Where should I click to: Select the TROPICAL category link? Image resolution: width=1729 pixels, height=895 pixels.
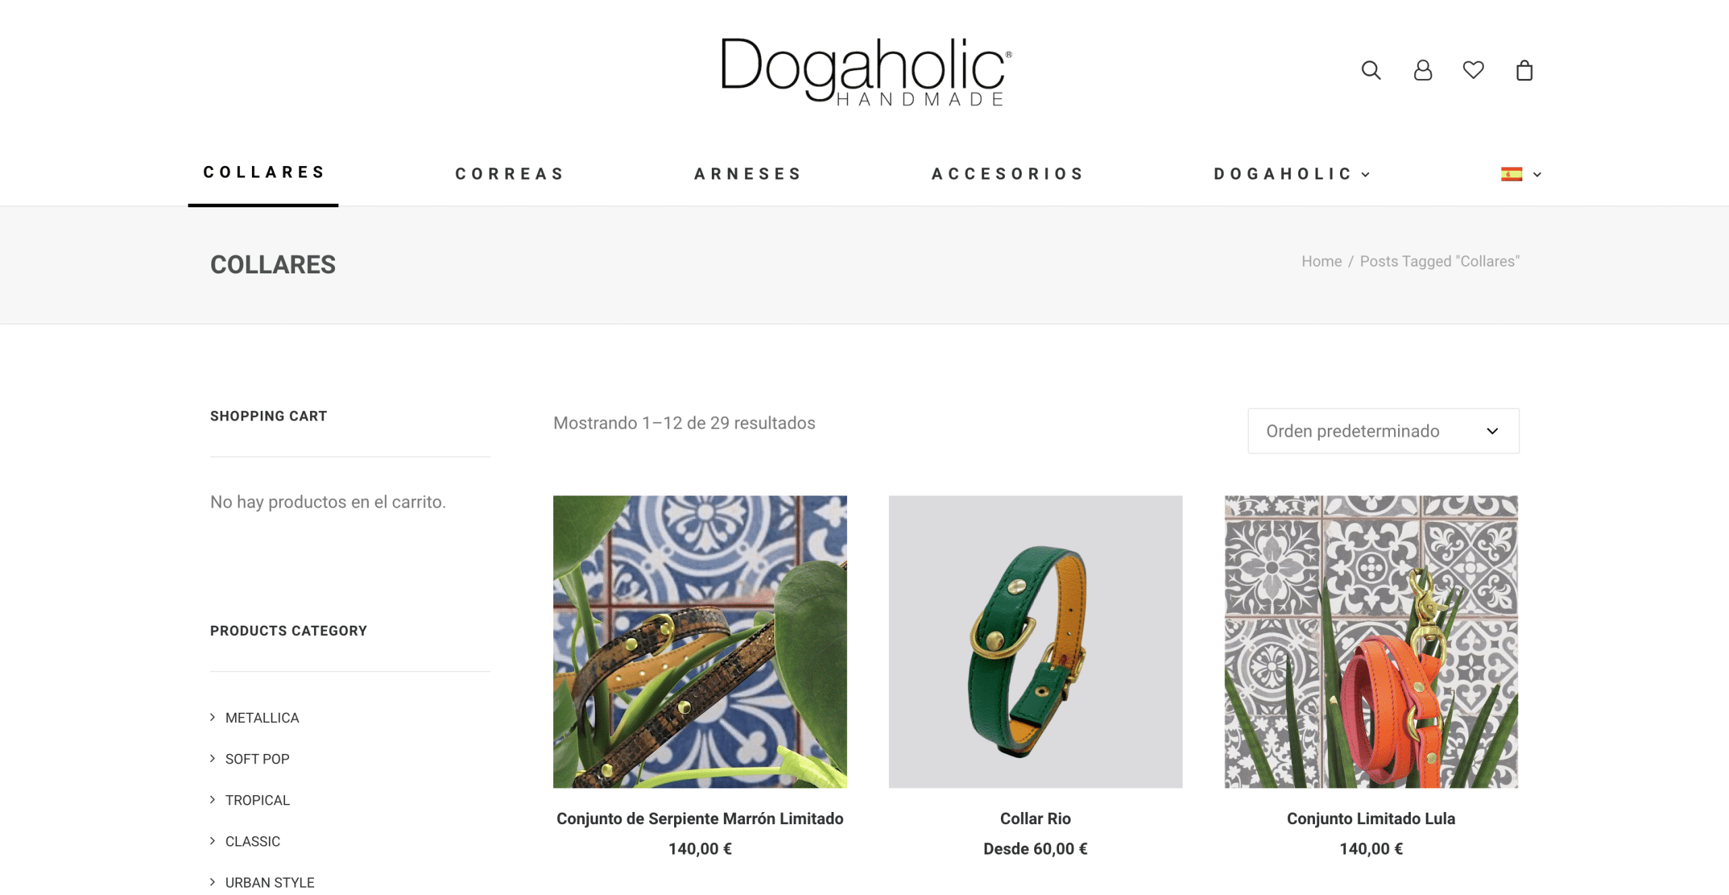(x=257, y=800)
